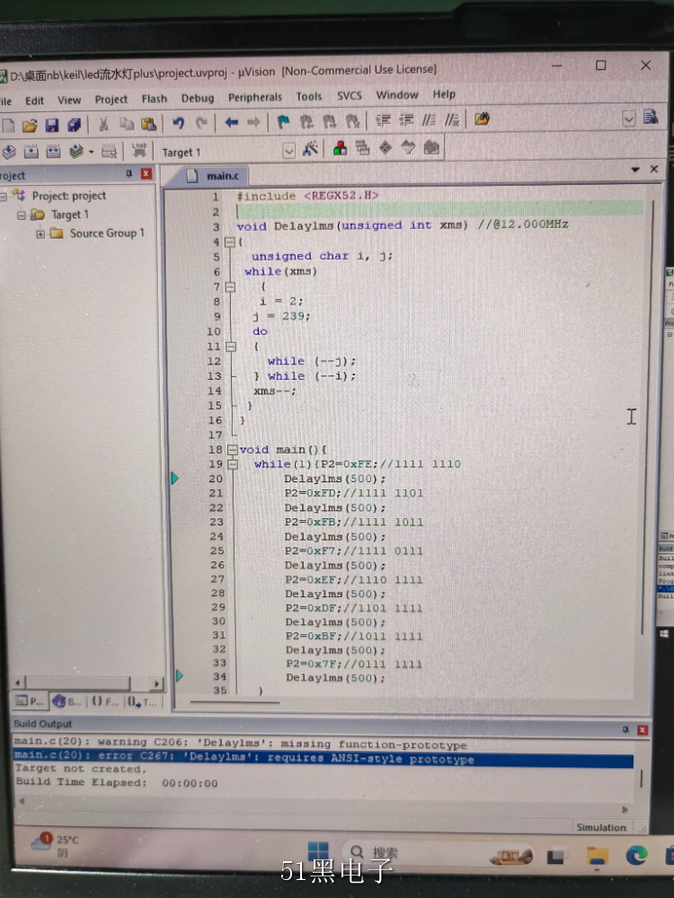This screenshot has width=674, height=898.
Task: Open dropdown arrow beside Batch Build icon
Action: point(92,153)
